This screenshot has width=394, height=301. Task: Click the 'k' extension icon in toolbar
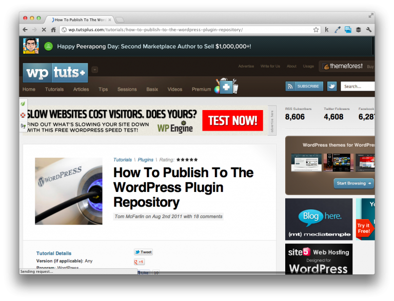click(x=327, y=30)
